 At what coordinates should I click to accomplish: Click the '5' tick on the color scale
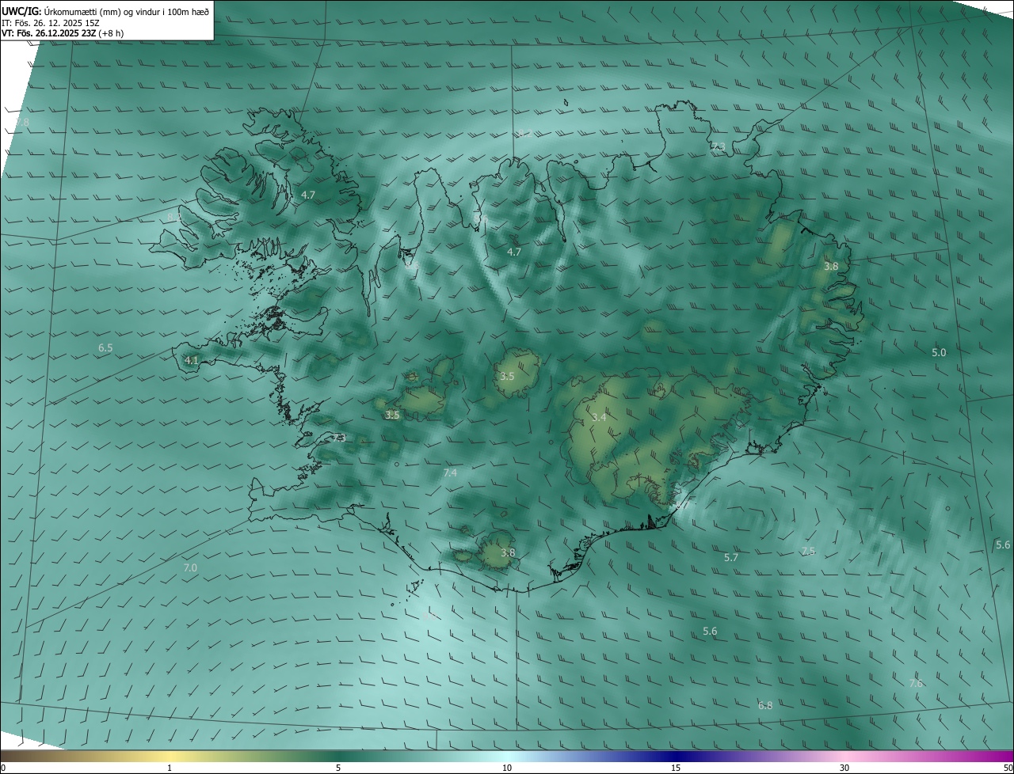(x=338, y=768)
